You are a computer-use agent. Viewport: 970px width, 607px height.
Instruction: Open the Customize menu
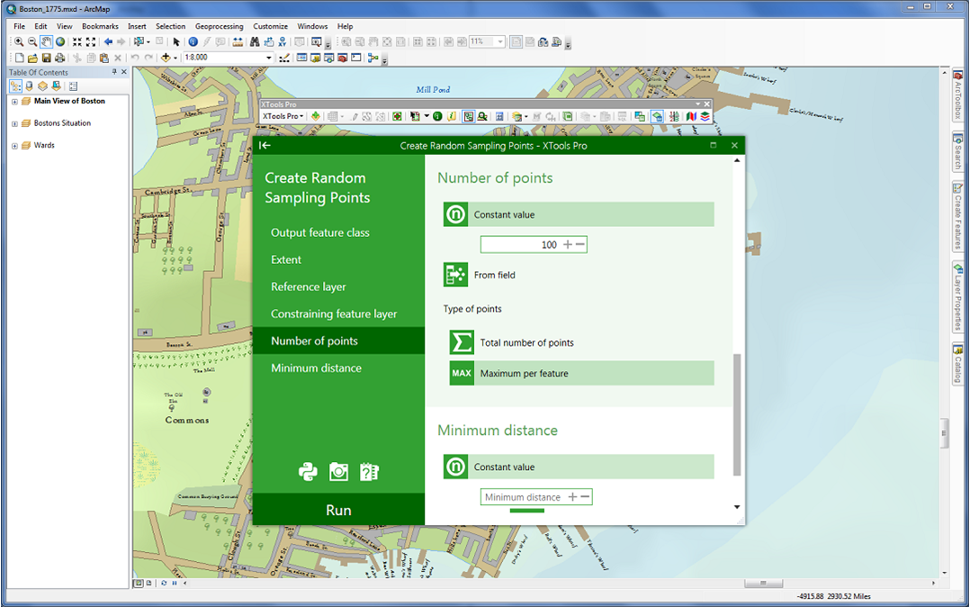[270, 27]
